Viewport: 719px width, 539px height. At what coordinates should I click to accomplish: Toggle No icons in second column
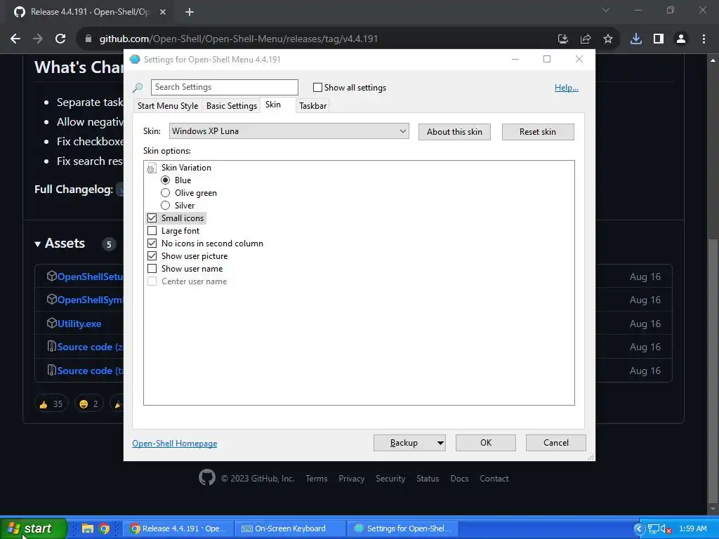click(x=152, y=244)
